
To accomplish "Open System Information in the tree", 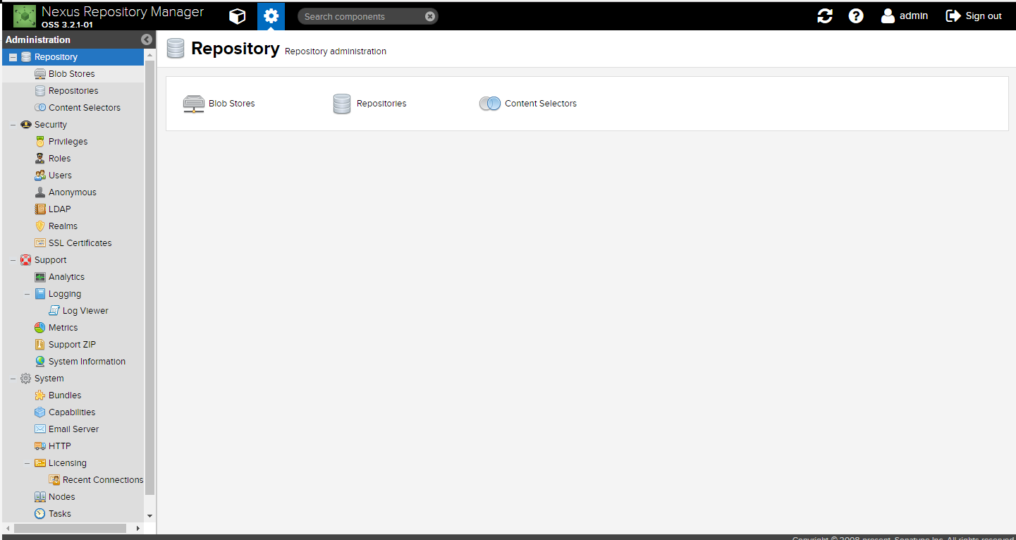I will pos(87,361).
